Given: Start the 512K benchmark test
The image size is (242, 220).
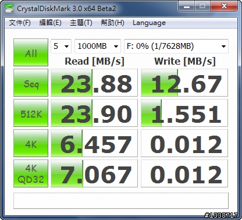Looking at the screenshot, I should coord(31,113).
